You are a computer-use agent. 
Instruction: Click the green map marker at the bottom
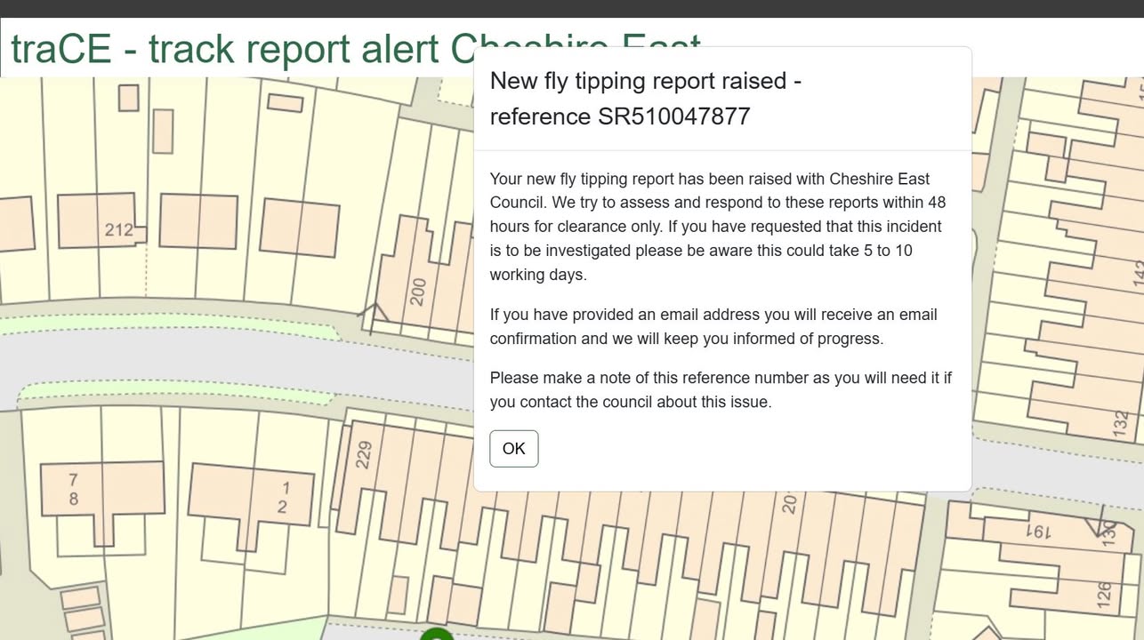[437, 634]
